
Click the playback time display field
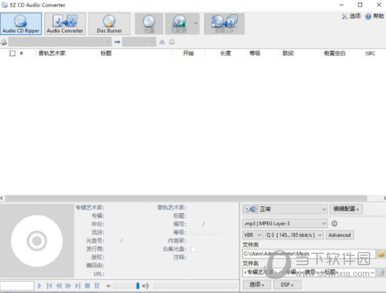click(x=17, y=286)
